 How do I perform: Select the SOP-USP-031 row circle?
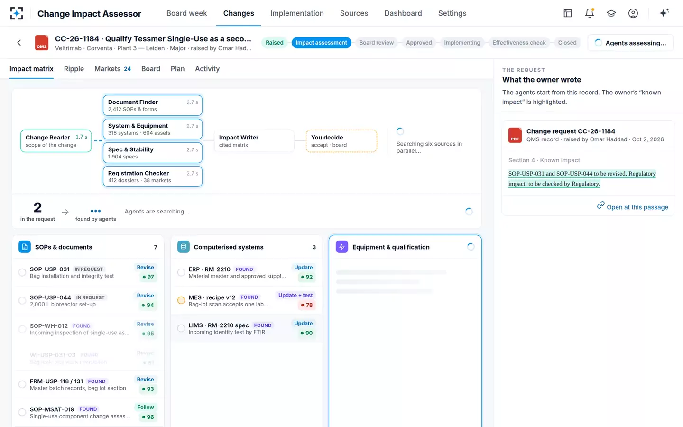pos(22,272)
